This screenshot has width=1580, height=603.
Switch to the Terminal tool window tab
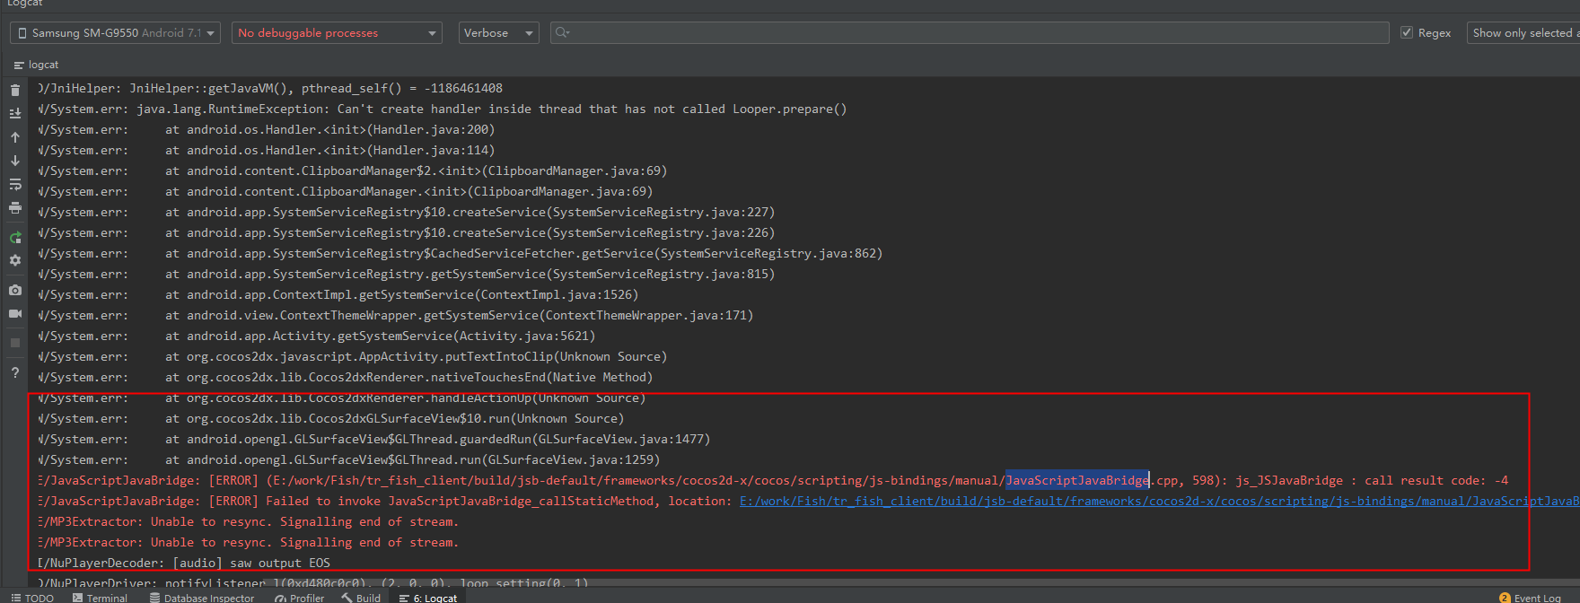coord(100,598)
